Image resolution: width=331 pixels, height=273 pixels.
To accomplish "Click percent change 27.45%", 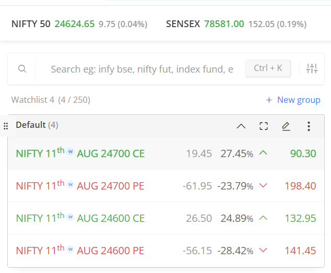I will coord(237,153).
